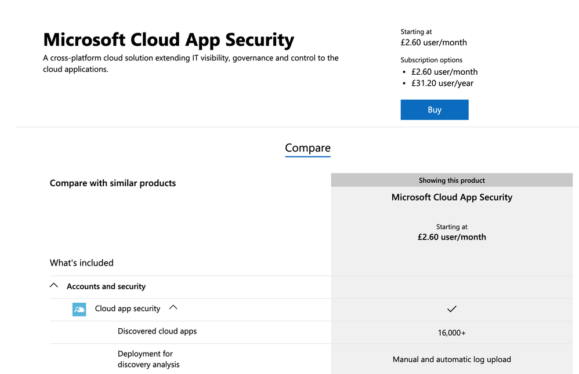Click the Cloud app security cloud icon
The image size is (579, 374).
(x=79, y=309)
